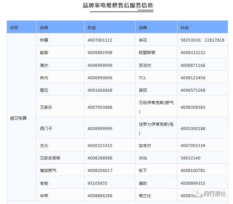This screenshot has height=204, width=233.
Task: Click hotline number 4008323232
Action: (x=193, y=53)
